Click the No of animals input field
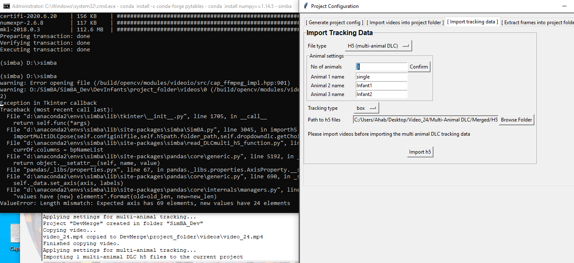This screenshot has height=263, width=574. tap(381, 66)
